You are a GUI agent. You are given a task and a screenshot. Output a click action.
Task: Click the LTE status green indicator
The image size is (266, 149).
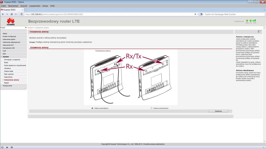coord(251,20)
